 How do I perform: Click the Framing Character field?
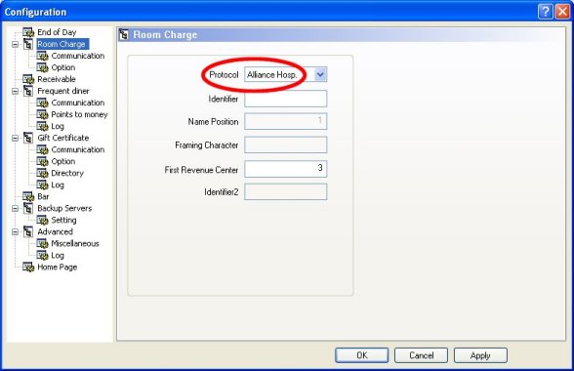(x=285, y=145)
